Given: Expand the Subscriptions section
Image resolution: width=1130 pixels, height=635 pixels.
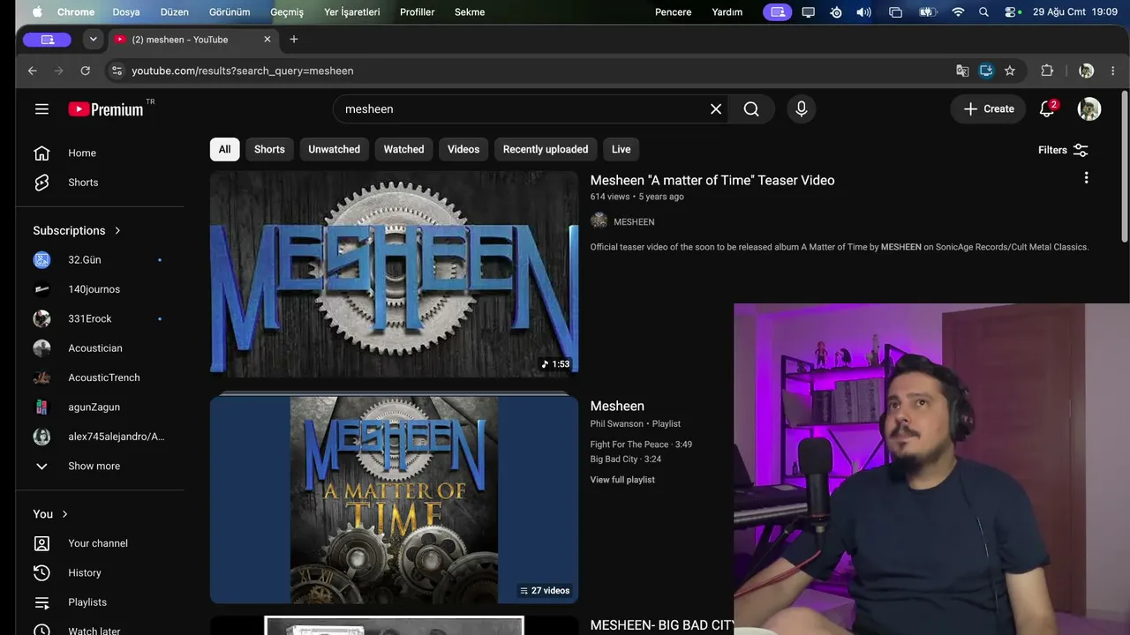Looking at the screenshot, I should click(78, 230).
